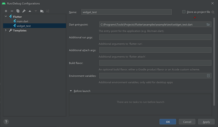
Task: Remove the selected configuration
Action: pos(12,11)
